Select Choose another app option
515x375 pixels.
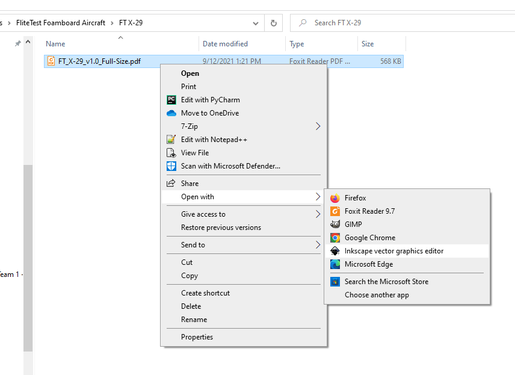point(377,295)
